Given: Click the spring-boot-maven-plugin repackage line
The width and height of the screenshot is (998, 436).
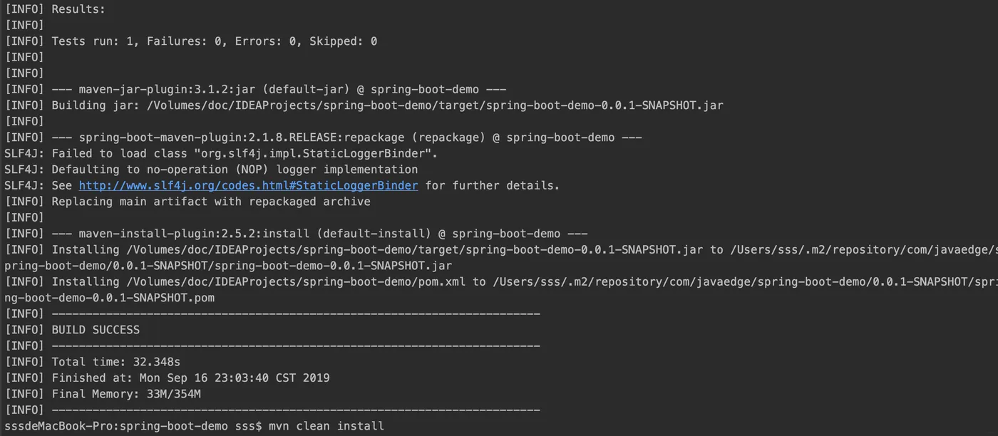Looking at the screenshot, I should click(x=346, y=137).
